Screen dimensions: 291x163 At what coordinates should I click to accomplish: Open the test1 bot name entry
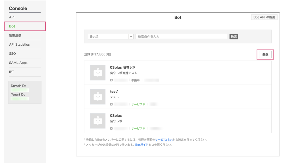click(114, 92)
